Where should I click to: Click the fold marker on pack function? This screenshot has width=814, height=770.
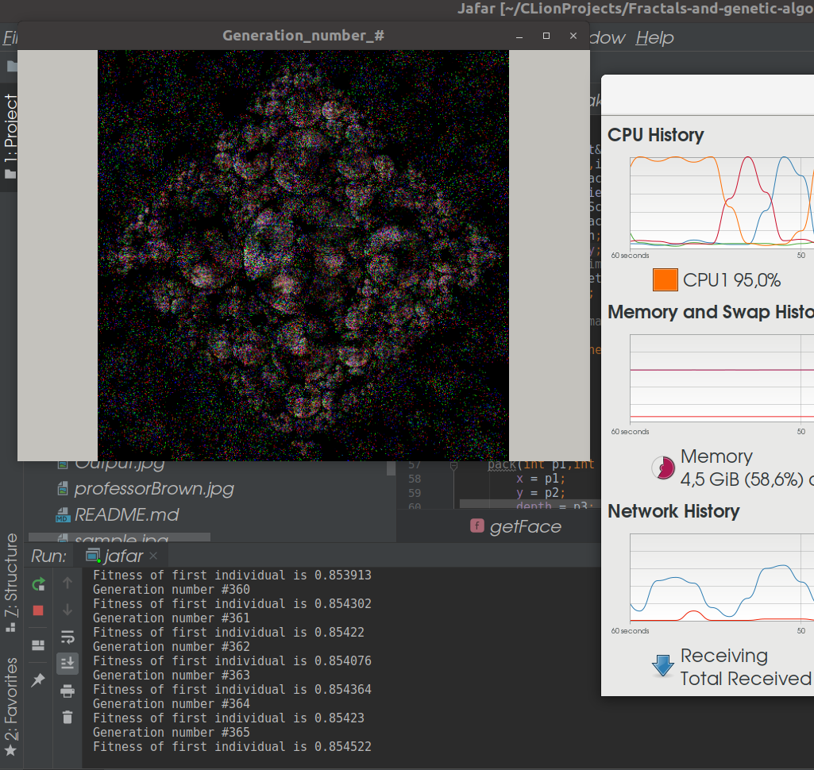coord(453,467)
